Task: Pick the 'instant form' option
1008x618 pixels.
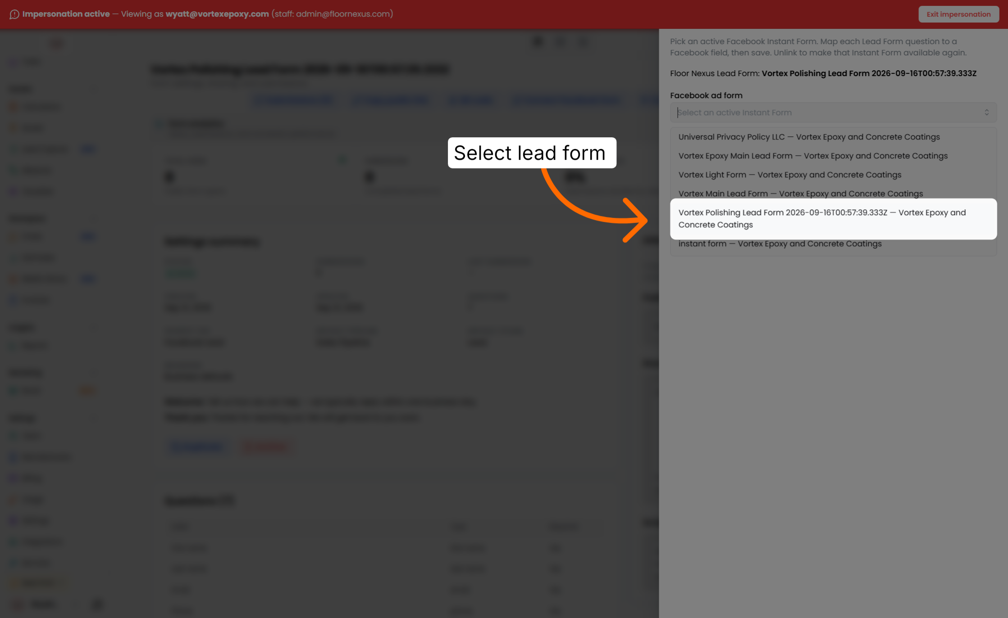Action: pos(833,244)
